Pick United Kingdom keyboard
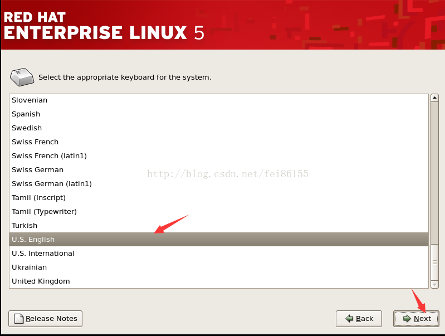Image resolution: width=445 pixels, height=336 pixels. pos(218,281)
